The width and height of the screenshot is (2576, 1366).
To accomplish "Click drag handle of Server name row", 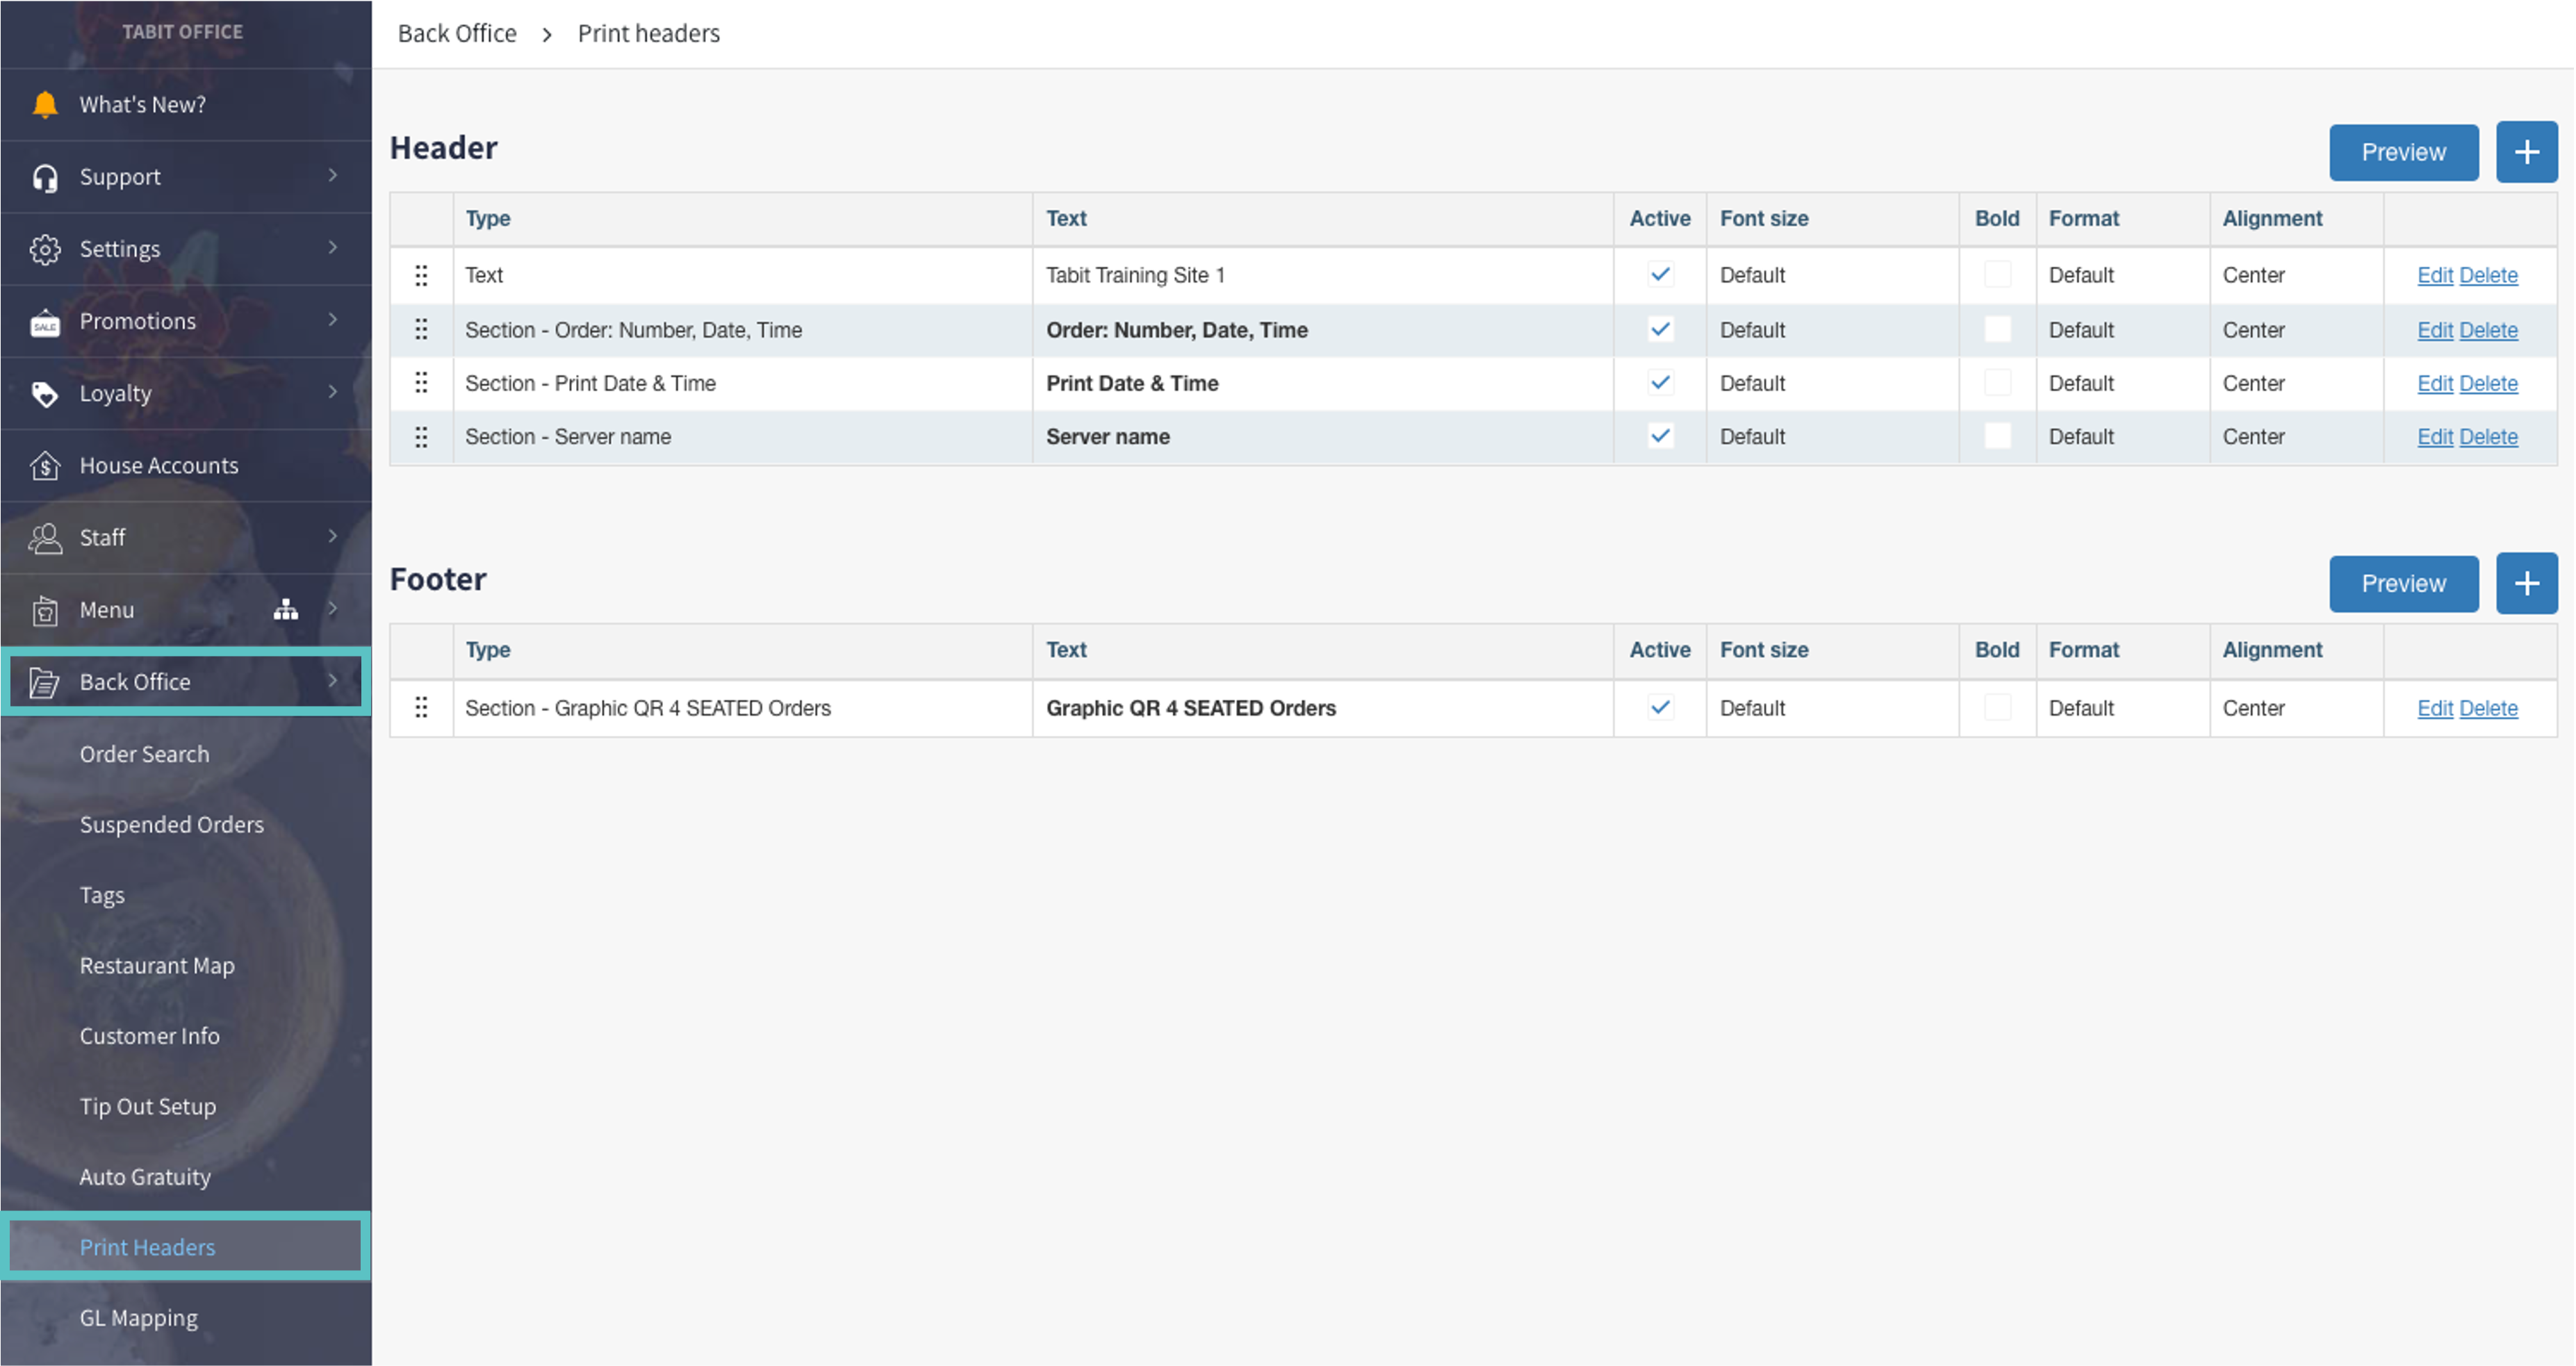I will click(x=421, y=437).
